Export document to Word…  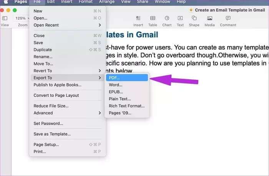pyautogui.click(x=127, y=85)
